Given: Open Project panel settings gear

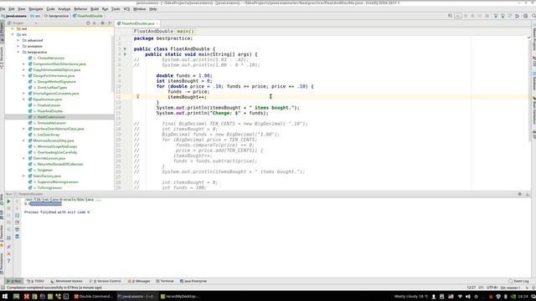Looking at the screenshot, I should pos(102,23).
